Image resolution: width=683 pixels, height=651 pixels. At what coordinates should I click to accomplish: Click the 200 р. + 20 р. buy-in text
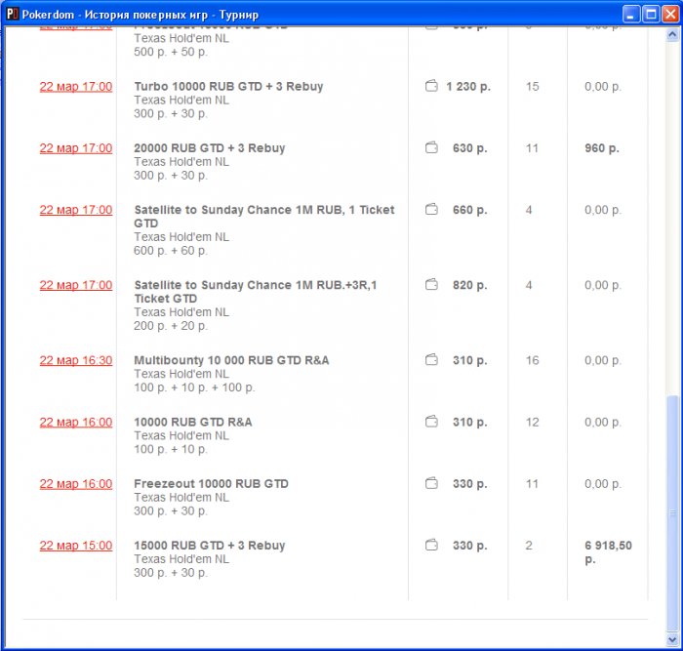point(171,326)
